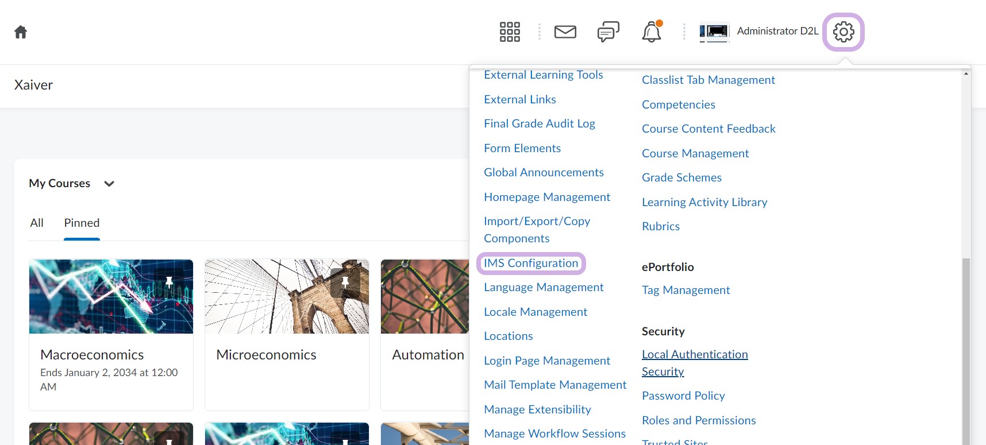Open Course Management tool
The height and width of the screenshot is (445, 986).
695,153
